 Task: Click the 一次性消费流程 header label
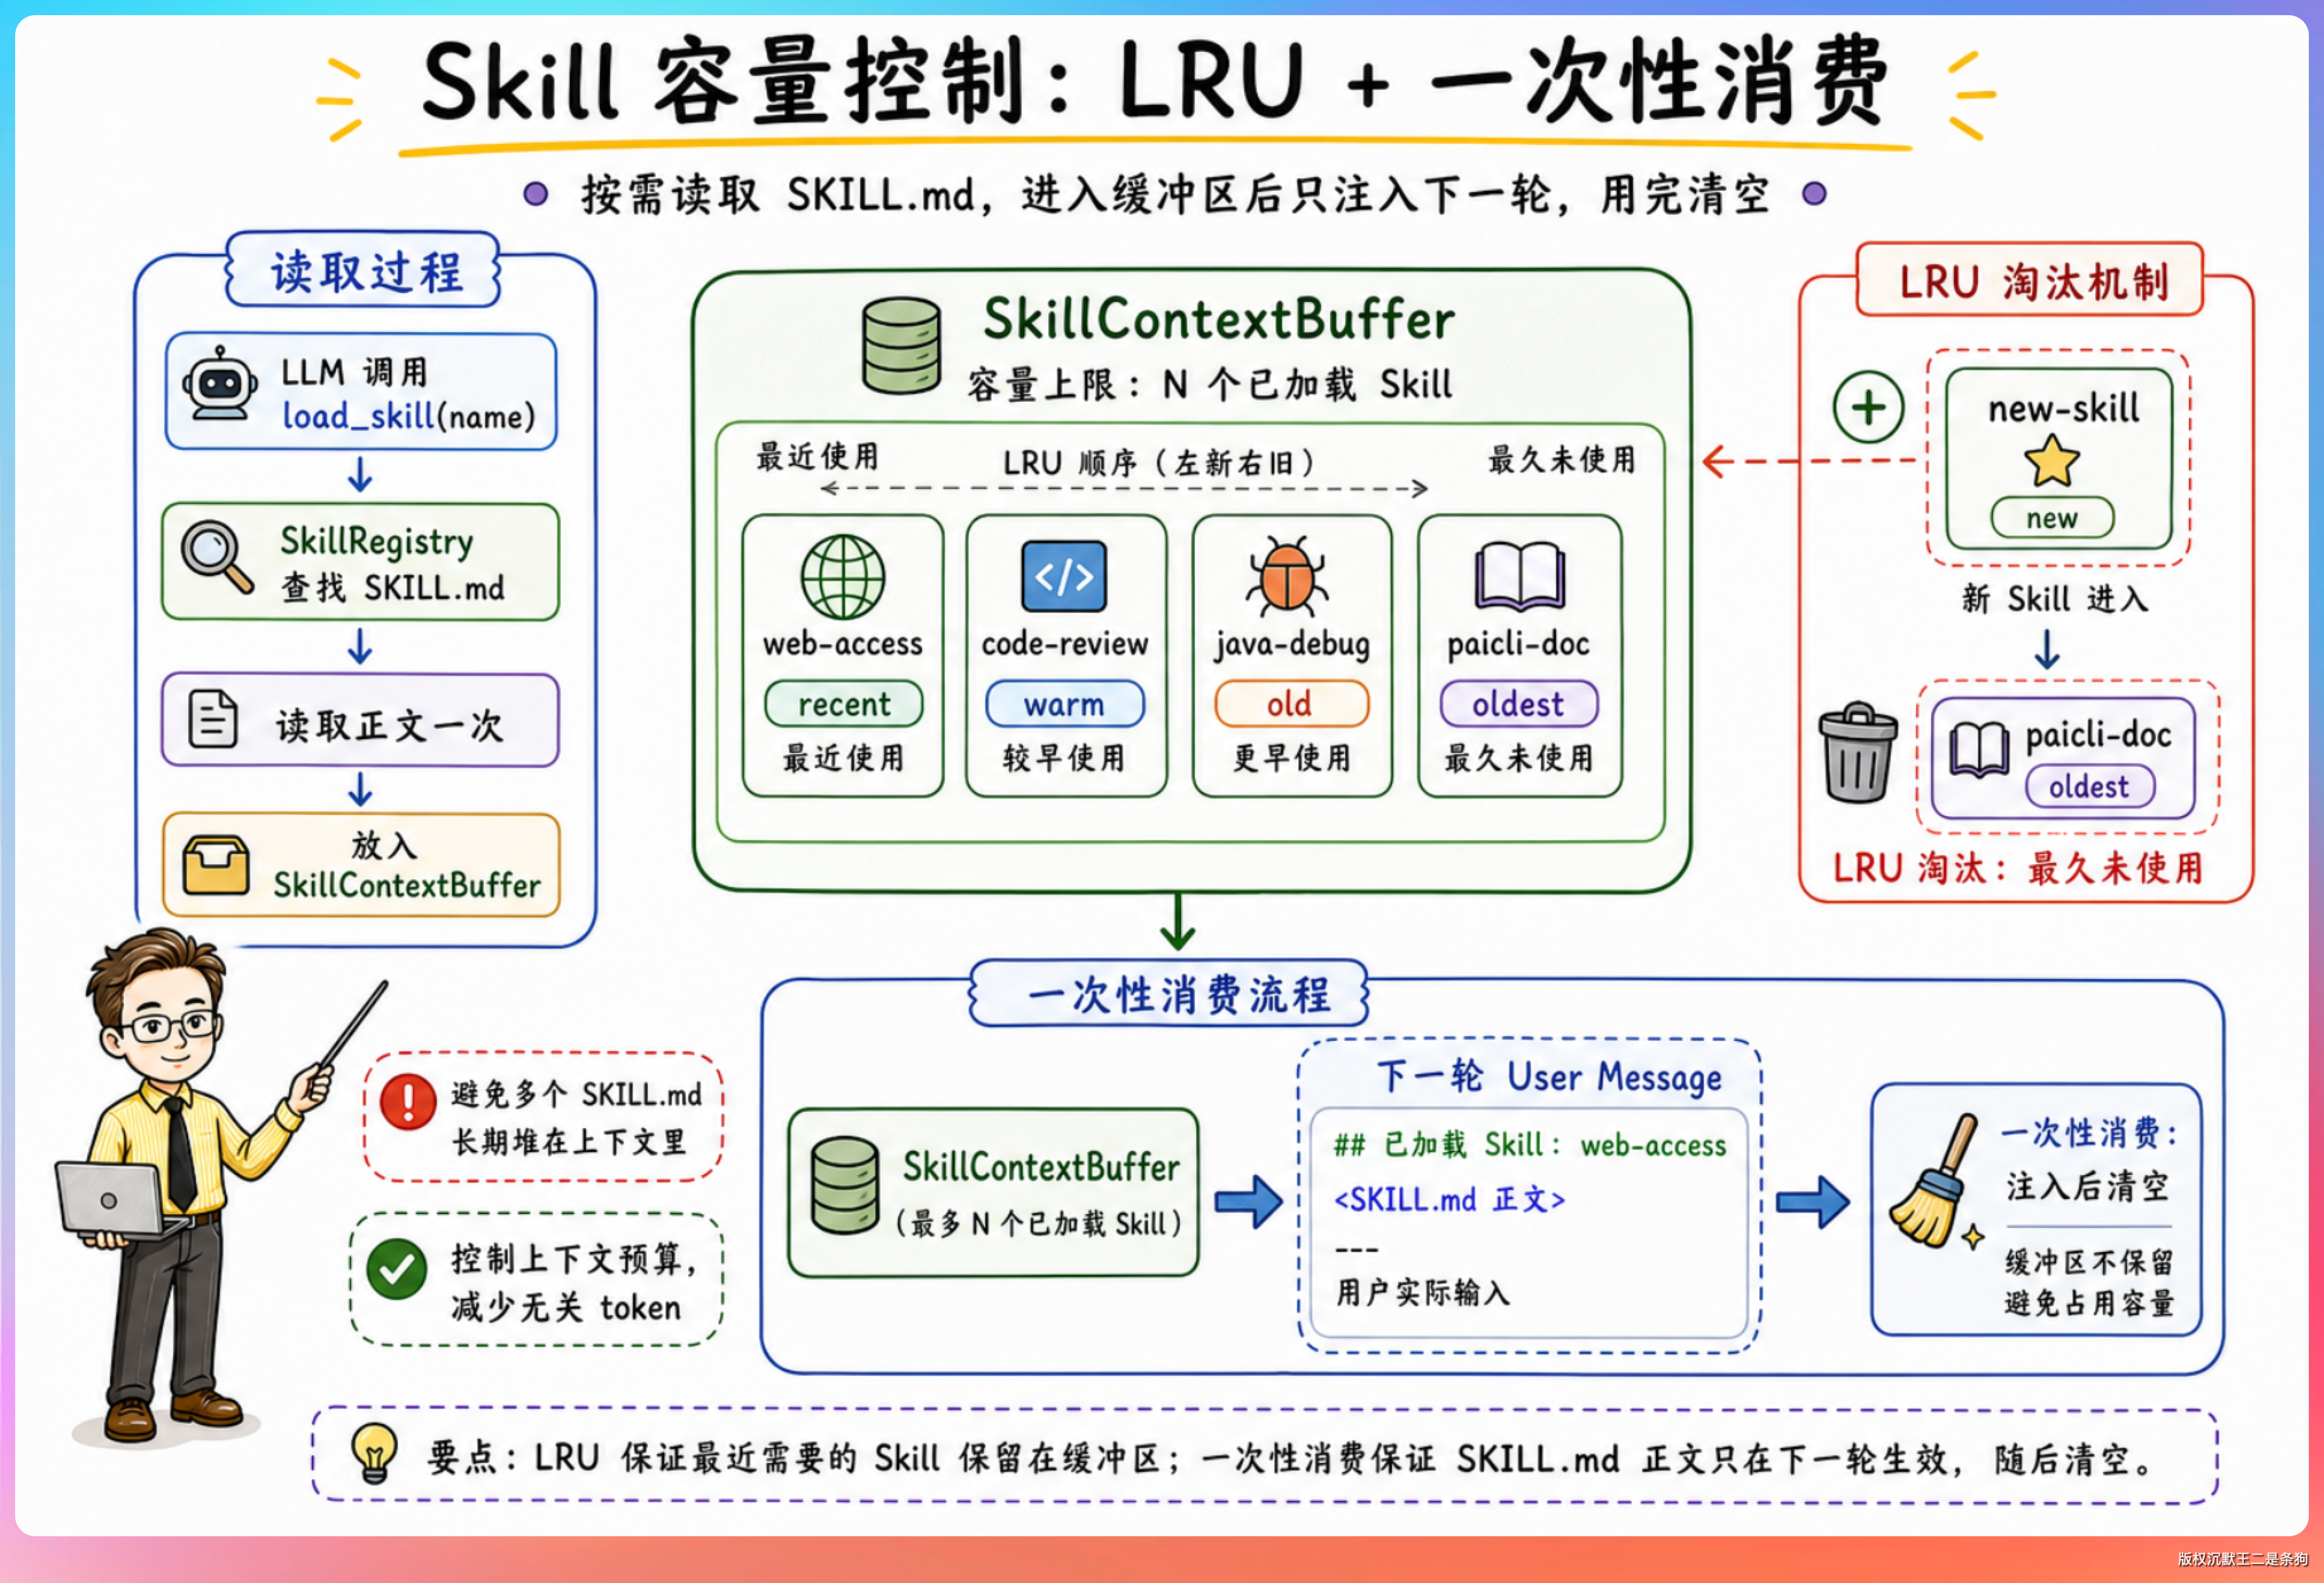click(x=1168, y=994)
